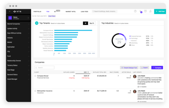Click the hamburger menu icon beside VTS logo
Image resolution: width=169 pixels, height=108 pixels.
(10, 11)
